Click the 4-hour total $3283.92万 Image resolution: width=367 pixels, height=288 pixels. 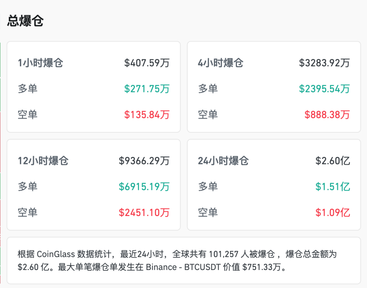[324, 63]
